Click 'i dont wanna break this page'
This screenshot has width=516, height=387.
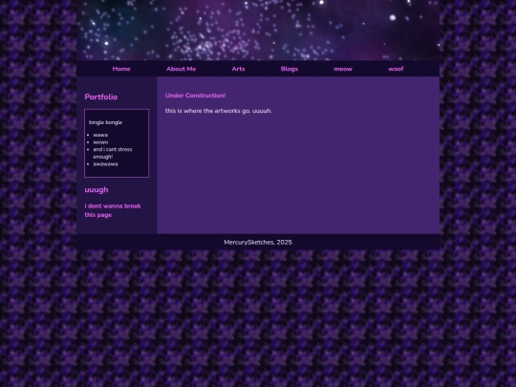(x=113, y=210)
